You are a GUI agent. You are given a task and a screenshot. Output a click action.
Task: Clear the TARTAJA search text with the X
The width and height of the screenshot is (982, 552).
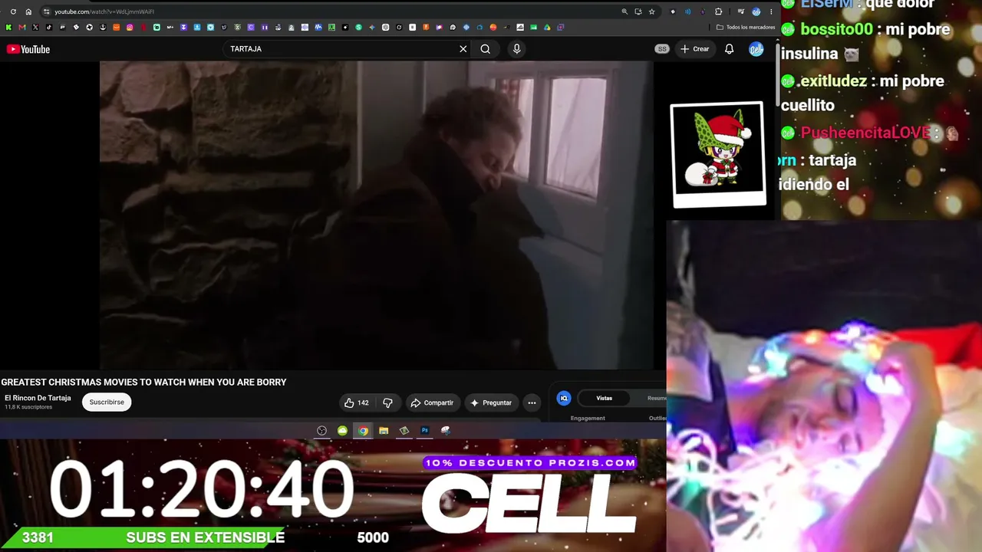pos(463,49)
